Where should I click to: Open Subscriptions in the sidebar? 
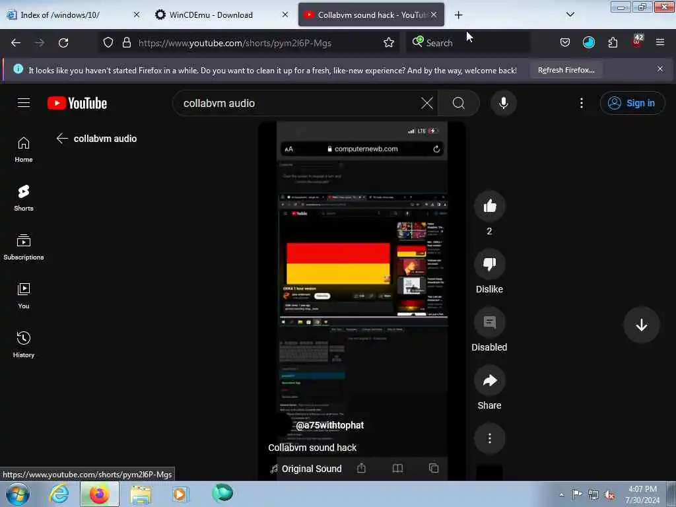point(24,248)
